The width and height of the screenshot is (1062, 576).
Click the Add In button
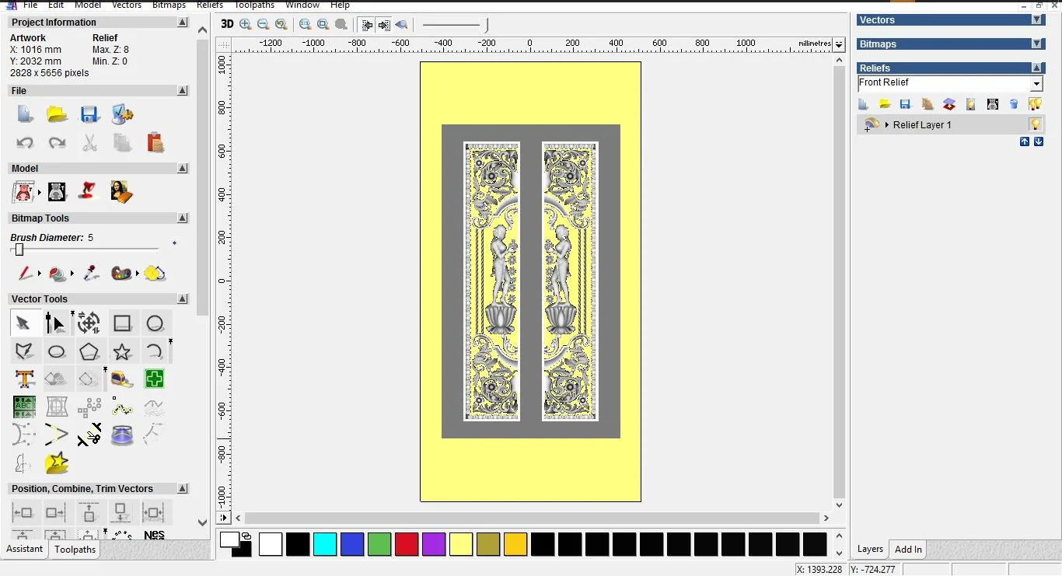(x=907, y=550)
